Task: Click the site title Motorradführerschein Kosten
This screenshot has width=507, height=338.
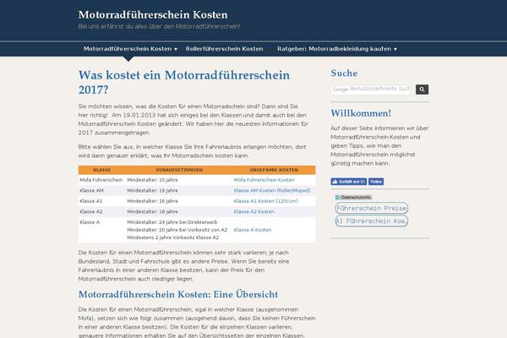Action: tap(153, 15)
